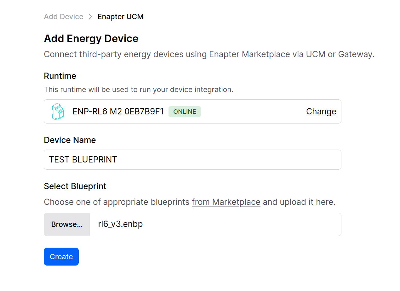This screenshot has width=400, height=291.
Task: Click the runtime integration helper text
Action: [138, 90]
